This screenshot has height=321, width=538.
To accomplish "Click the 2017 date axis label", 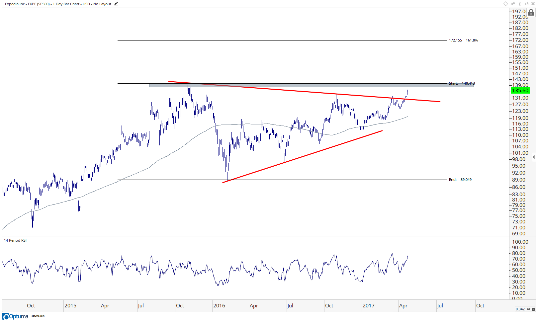I will (369, 306).
